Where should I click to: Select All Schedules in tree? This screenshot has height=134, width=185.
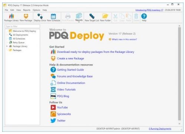(19, 39)
